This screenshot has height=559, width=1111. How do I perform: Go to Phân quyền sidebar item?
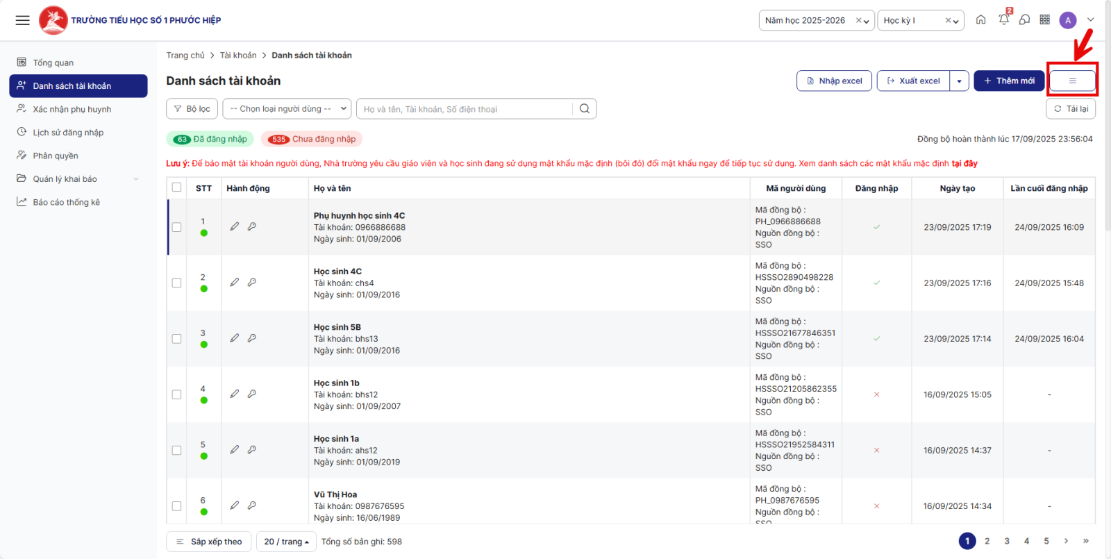coord(56,156)
